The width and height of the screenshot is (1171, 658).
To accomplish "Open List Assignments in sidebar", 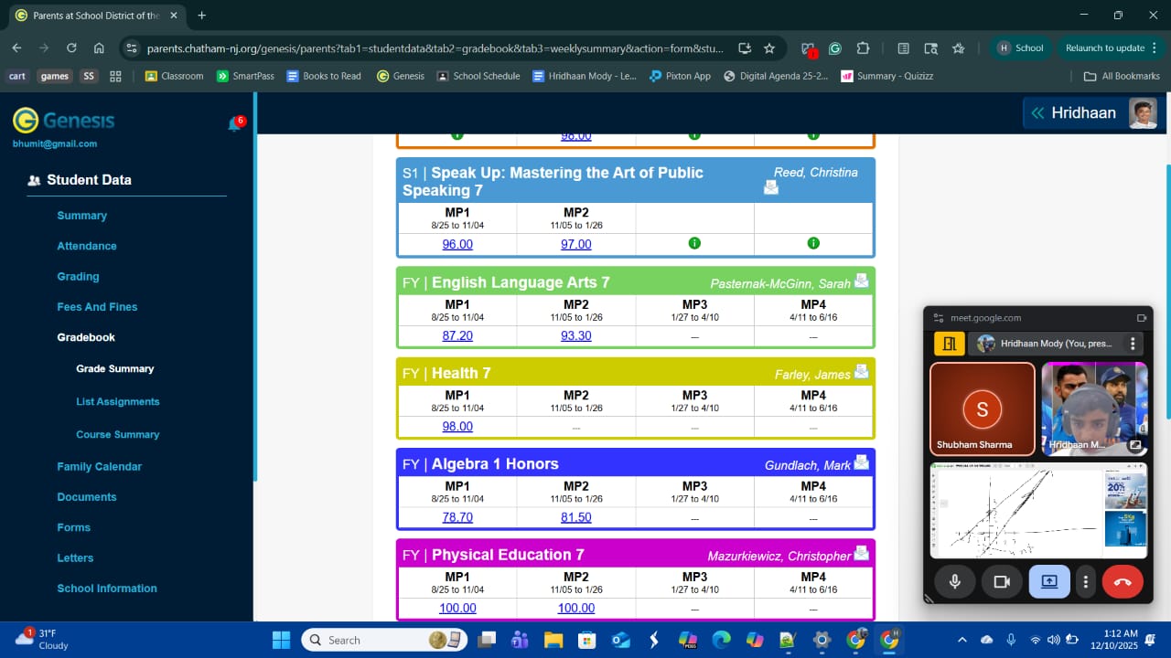I will (118, 401).
